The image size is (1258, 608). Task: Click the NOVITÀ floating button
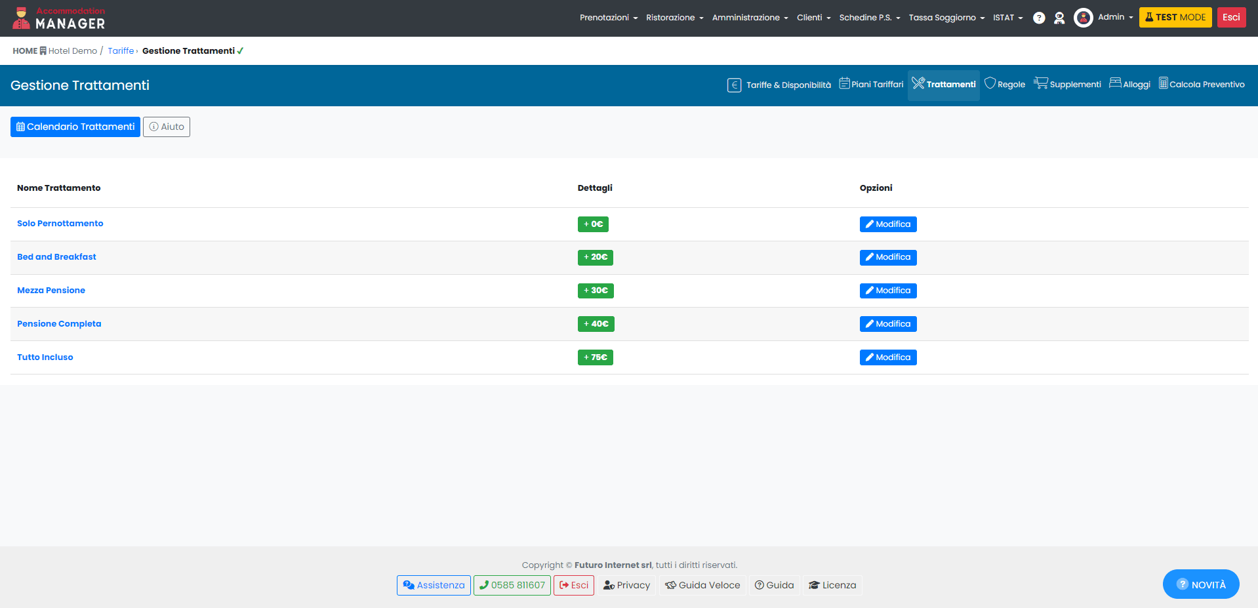point(1200,584)
